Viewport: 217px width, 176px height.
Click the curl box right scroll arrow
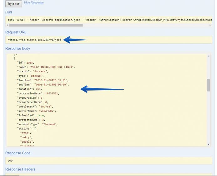pyautogui.click(x=210, y=25)
